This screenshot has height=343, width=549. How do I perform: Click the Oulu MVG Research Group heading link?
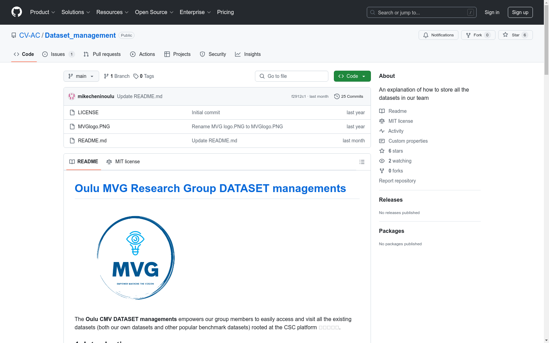(210, 188)
